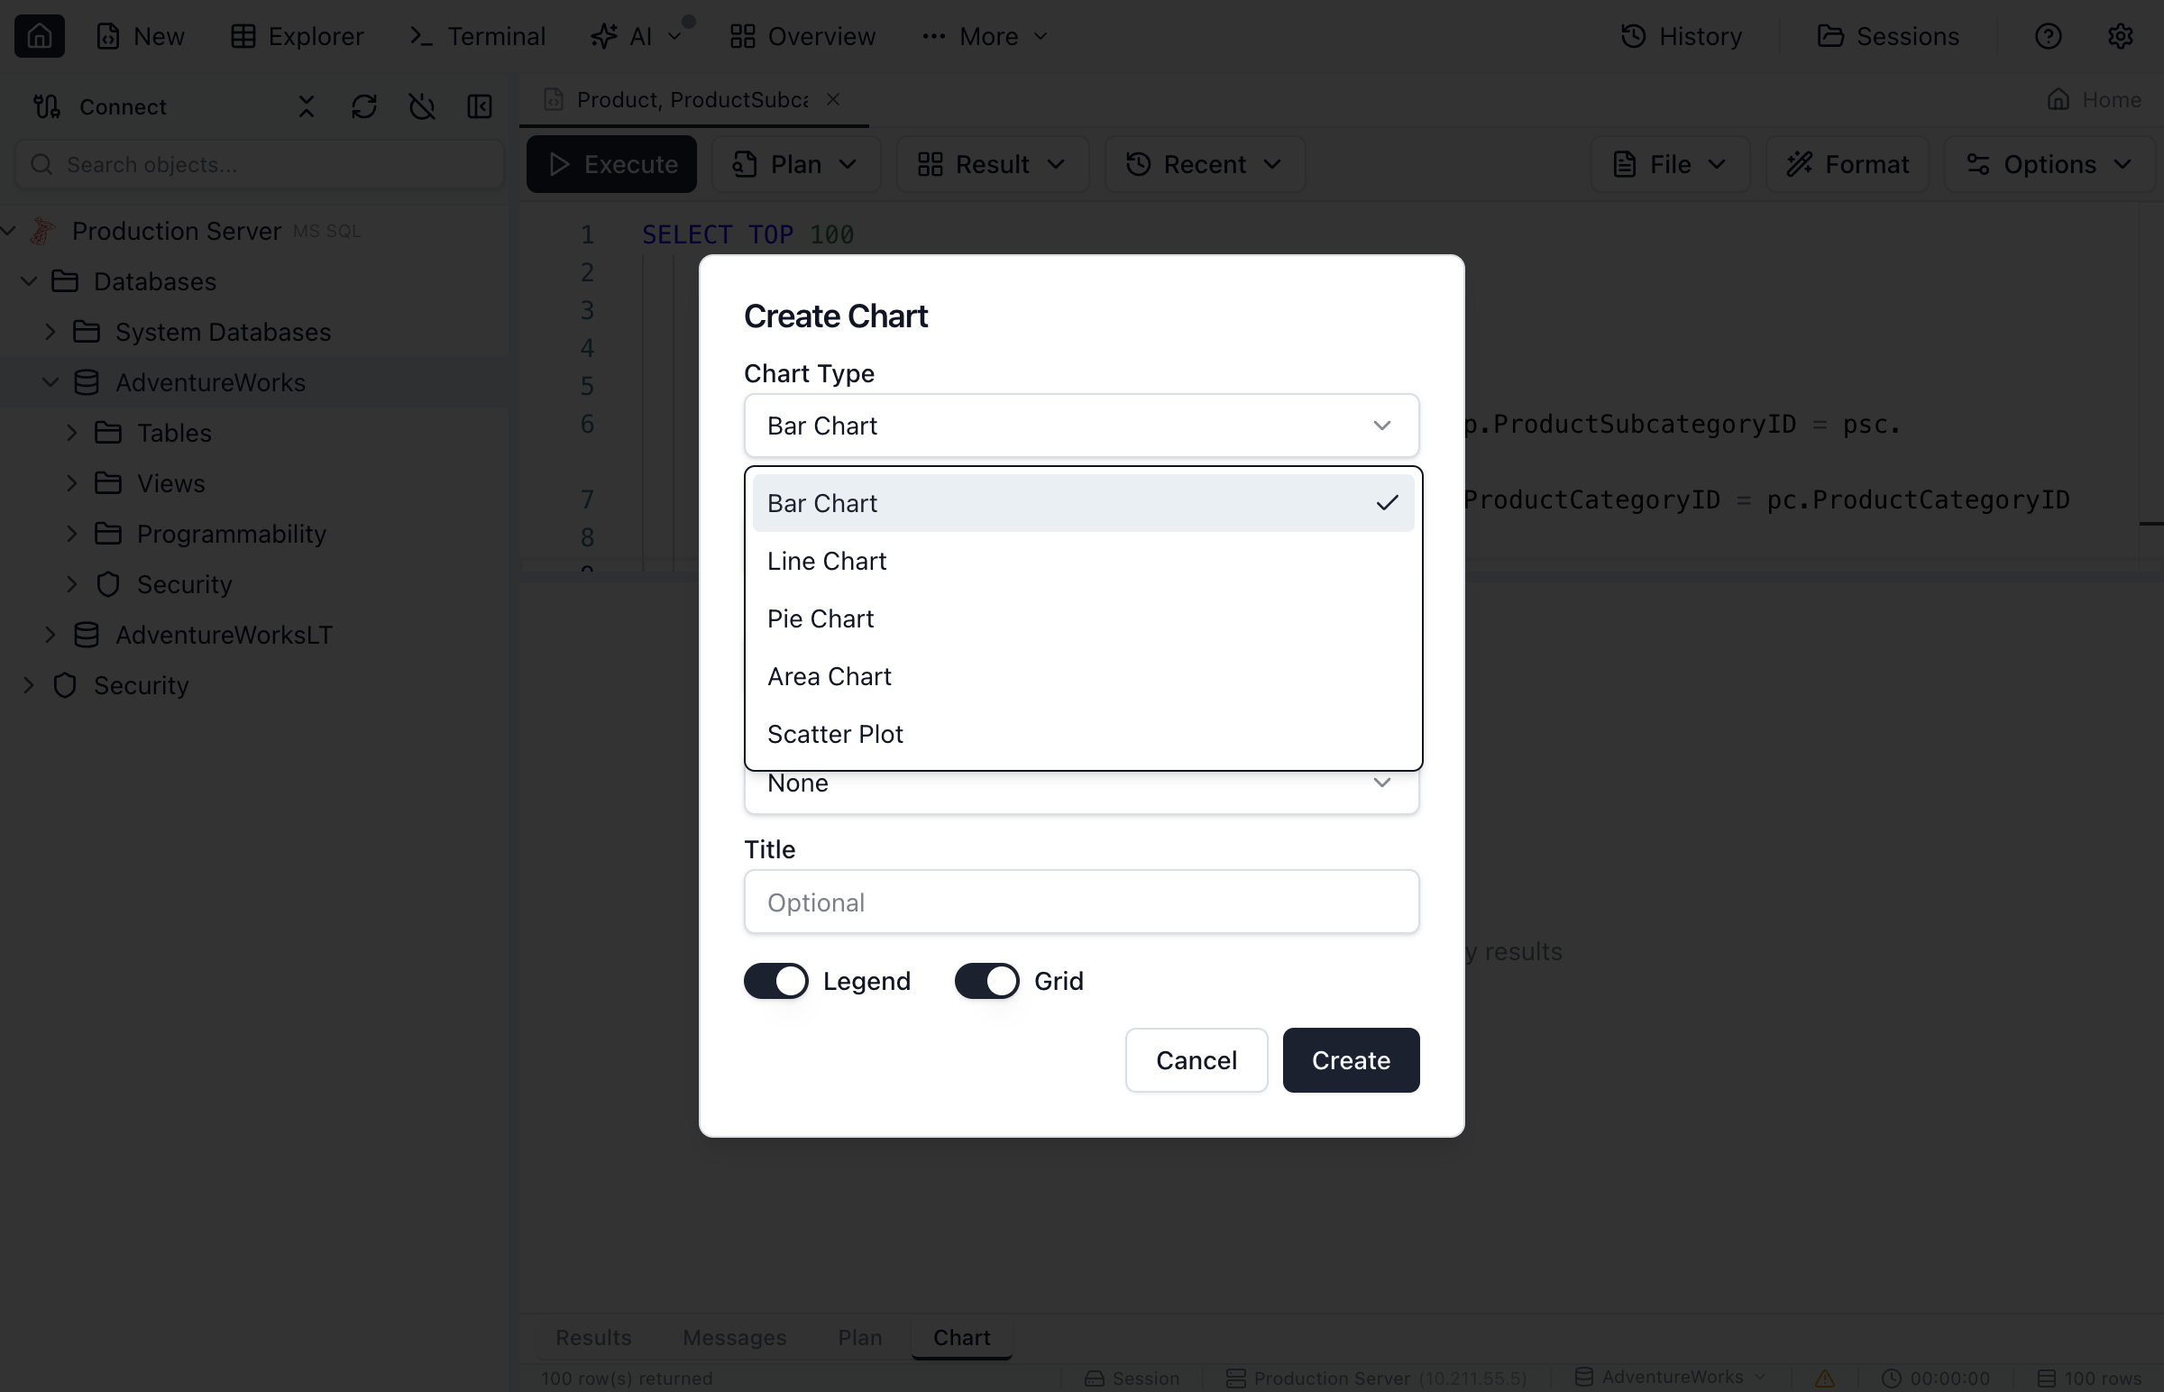Expand the AdventureWorksLT database
2164x1392 pixels.
click(x=51, y=635)
